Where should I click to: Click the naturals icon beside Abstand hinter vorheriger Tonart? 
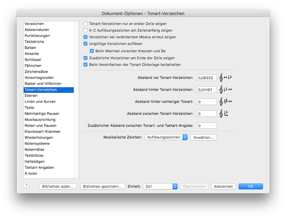(225, 102)
